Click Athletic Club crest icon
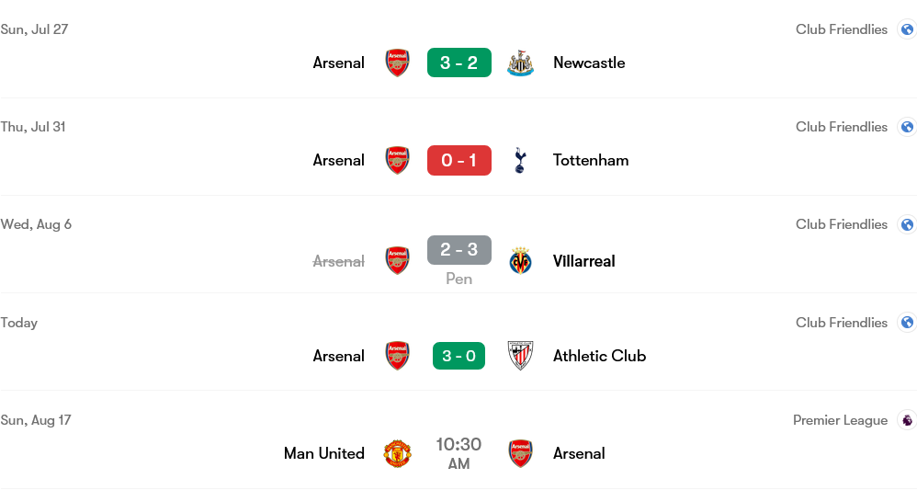The height and width of the screenshot is (490, 917). (520, 356)
